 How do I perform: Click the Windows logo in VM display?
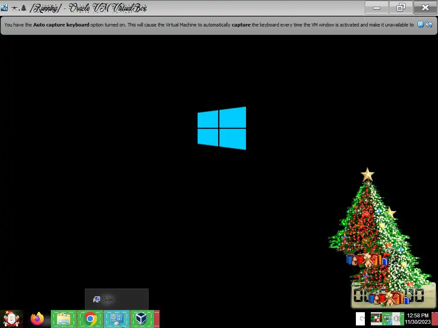(x=222, y=128)
